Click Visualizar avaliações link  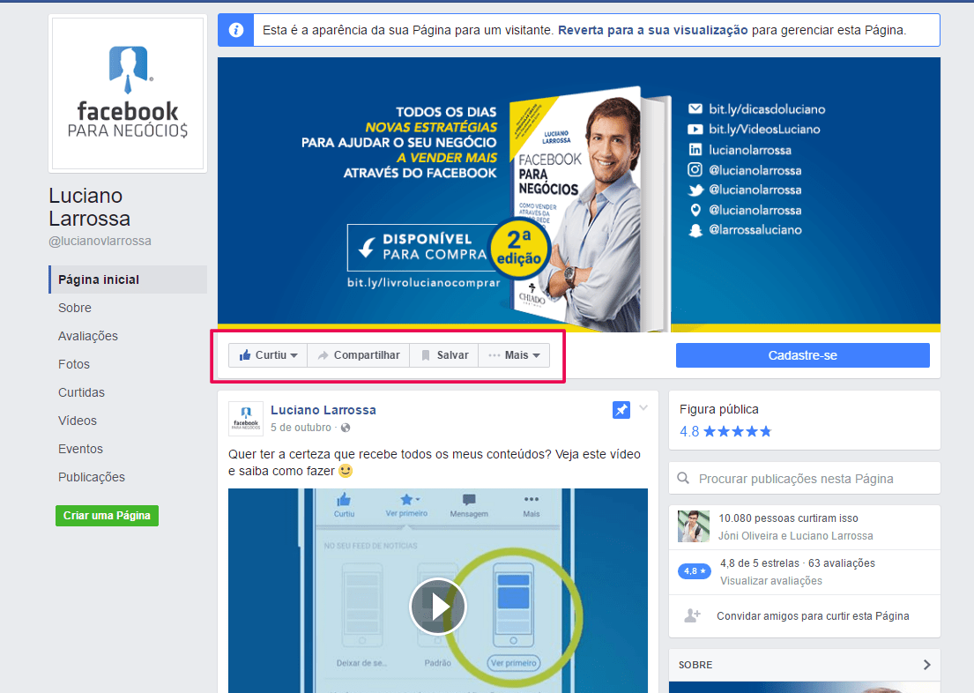[x=771, y=580]
